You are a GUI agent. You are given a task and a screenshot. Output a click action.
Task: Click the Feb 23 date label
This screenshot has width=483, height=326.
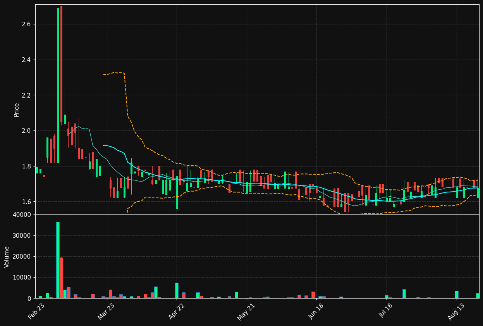point(36,311)
